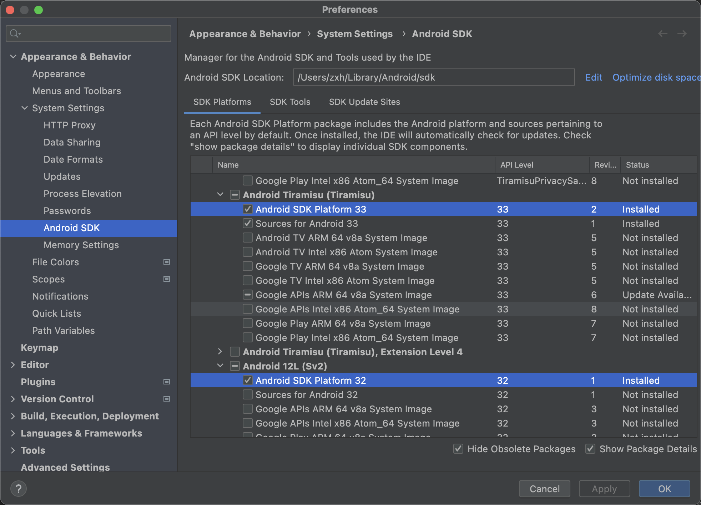The width and height of the screenshot is (701, 505).
Task: Click the Cancel button
Action: click(x=544, y=489)
